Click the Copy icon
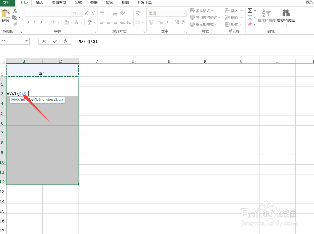Screen dimensions: 314x234 click(x=15, y=17)
